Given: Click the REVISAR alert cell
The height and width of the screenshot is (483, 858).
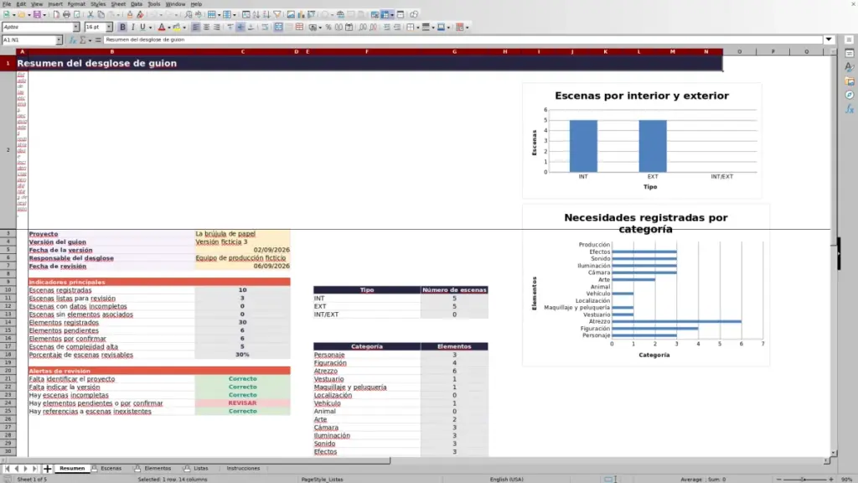Looking at the screenshot, I should [242, 403].
